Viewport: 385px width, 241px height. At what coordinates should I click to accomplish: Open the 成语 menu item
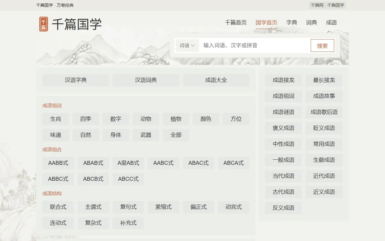click(331, 22)
